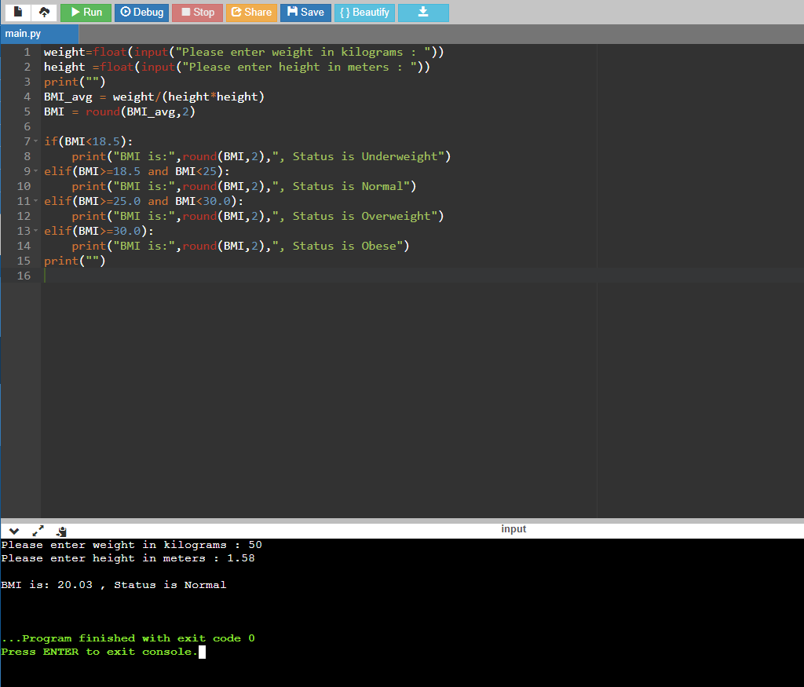Click the height input line in the editor
804x687 pixels.
point(237,68)
